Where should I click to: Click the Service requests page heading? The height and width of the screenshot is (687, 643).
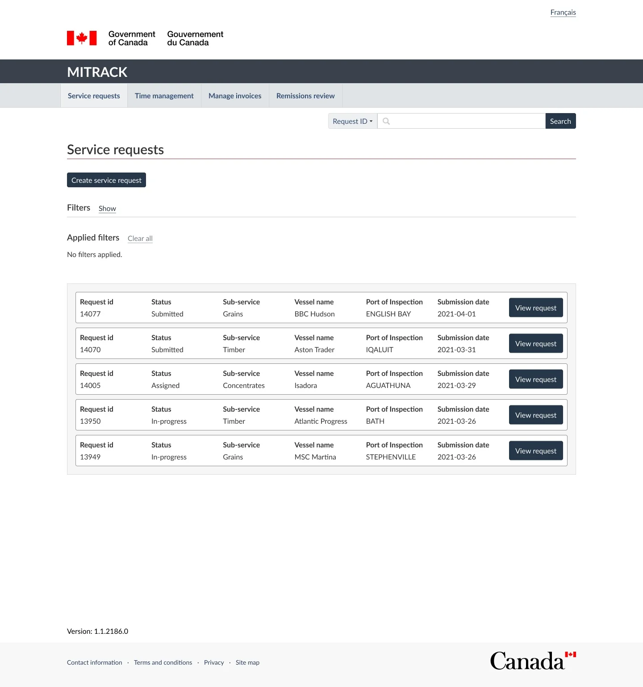115,150
